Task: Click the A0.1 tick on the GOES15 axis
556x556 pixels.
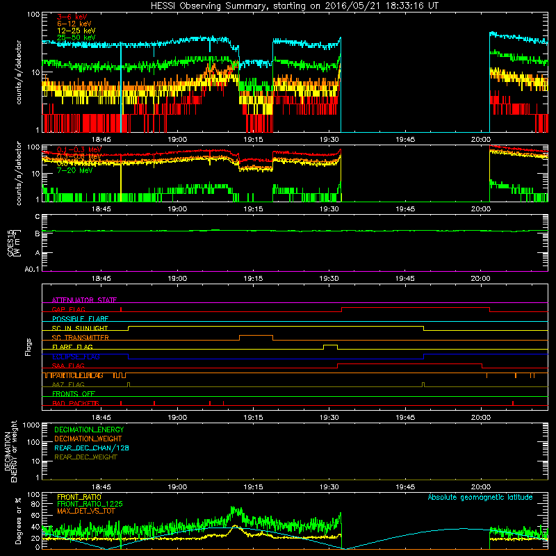Action: tap(32, 270)
